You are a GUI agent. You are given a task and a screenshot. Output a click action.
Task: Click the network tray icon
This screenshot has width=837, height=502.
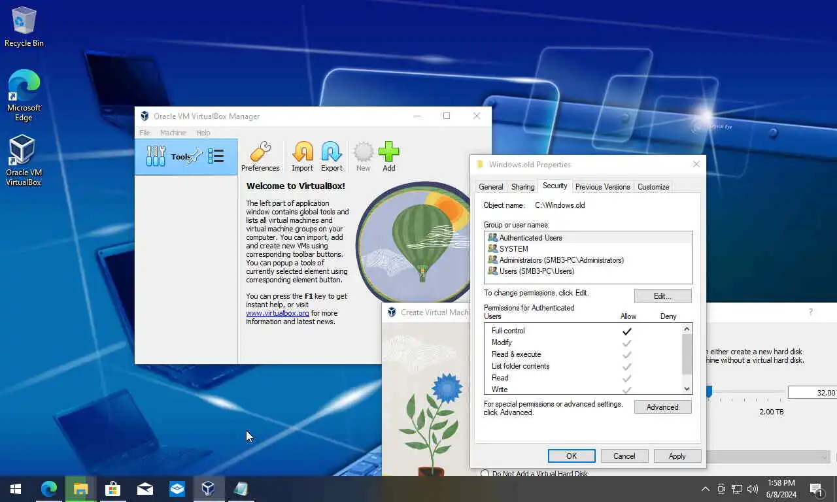point(737,489)
